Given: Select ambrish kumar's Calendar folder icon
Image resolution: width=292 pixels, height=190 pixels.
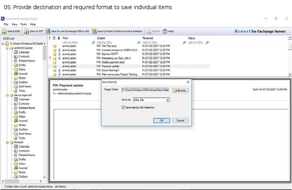Looking at the screenshot, I should click(x=16, y=52).
